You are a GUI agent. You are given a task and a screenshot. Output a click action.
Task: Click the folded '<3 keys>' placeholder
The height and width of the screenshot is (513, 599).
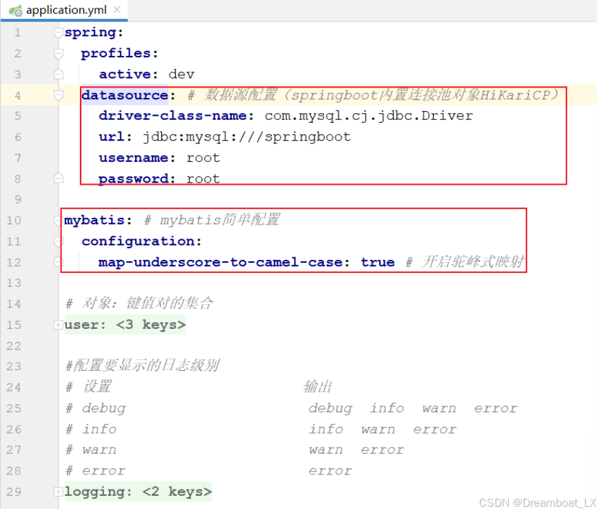[151, 325]
